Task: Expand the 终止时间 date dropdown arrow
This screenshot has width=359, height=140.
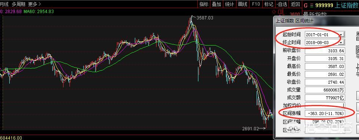Action: 341,43
